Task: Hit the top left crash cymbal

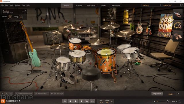Action: [x=71, y=26]
